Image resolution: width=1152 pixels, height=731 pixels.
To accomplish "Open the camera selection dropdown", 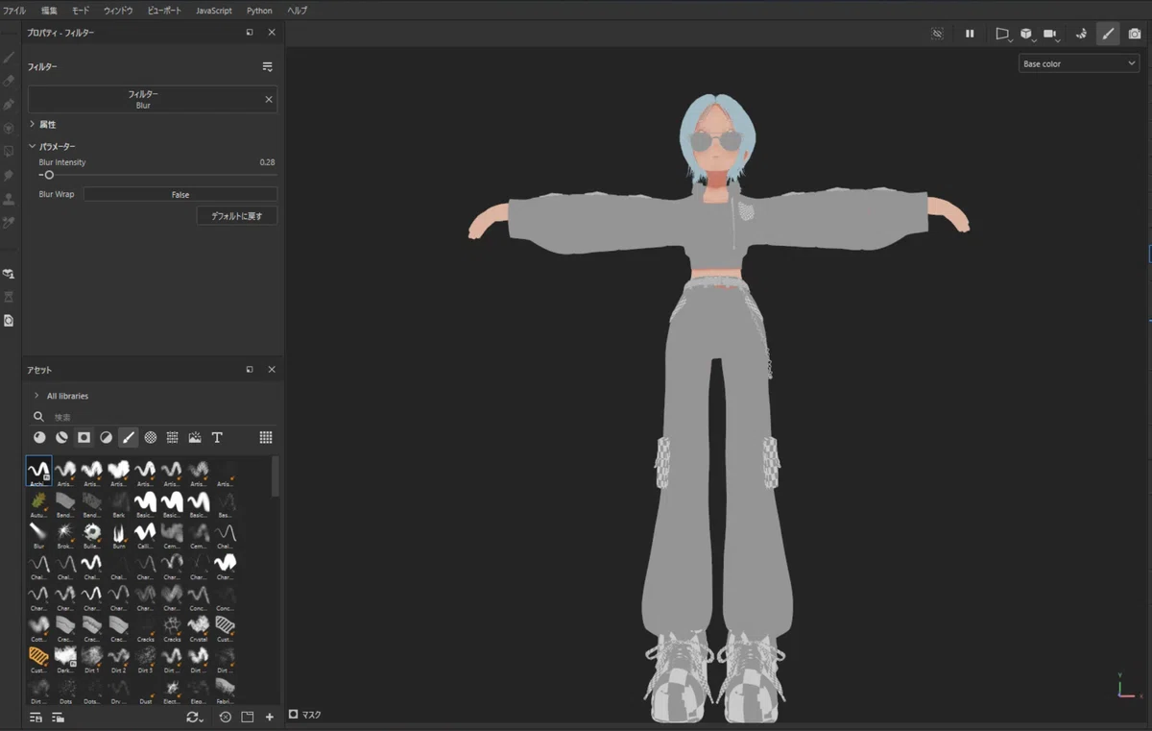I will click(1050, 34).
